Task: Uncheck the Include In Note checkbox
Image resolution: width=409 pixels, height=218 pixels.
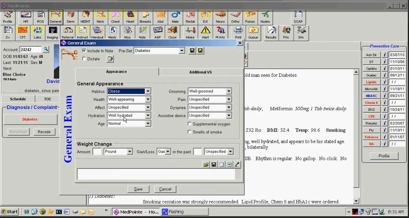Action: (x=85, y=51)
